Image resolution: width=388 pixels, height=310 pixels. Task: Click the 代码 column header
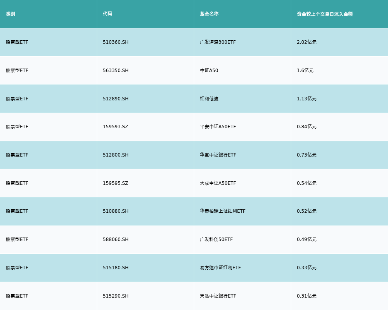tap(107, 14)
